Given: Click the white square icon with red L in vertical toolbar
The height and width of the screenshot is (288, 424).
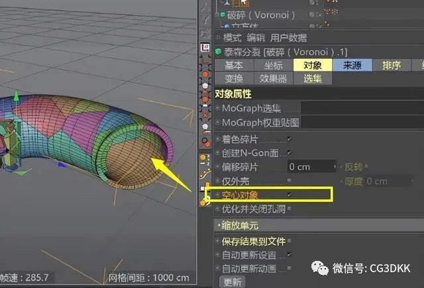Looking at the screenshot, I should 205,48.
